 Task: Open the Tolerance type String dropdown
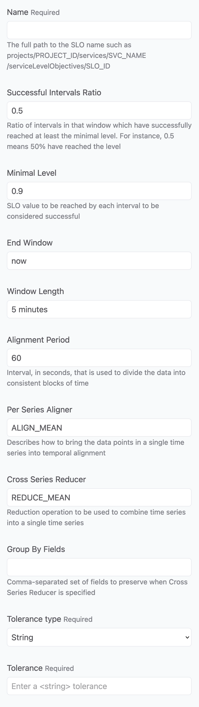pos(99,637)
